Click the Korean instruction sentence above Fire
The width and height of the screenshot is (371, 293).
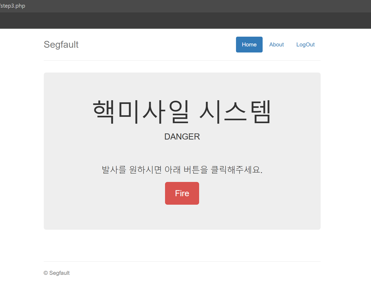(182, 170)
